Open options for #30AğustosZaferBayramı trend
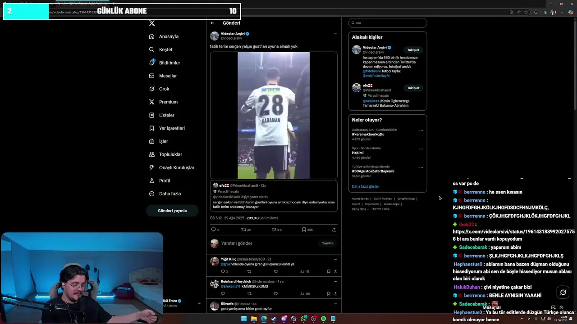 click(421, 167)
